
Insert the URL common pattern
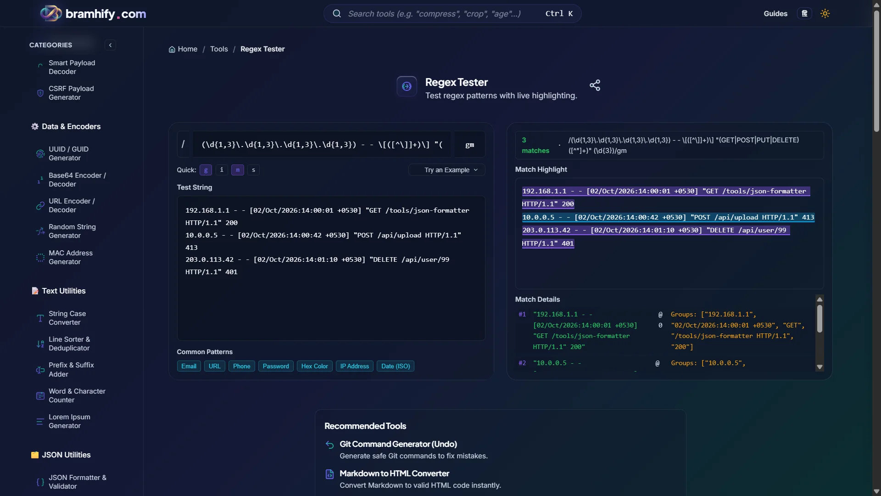(x=214, y=366)
